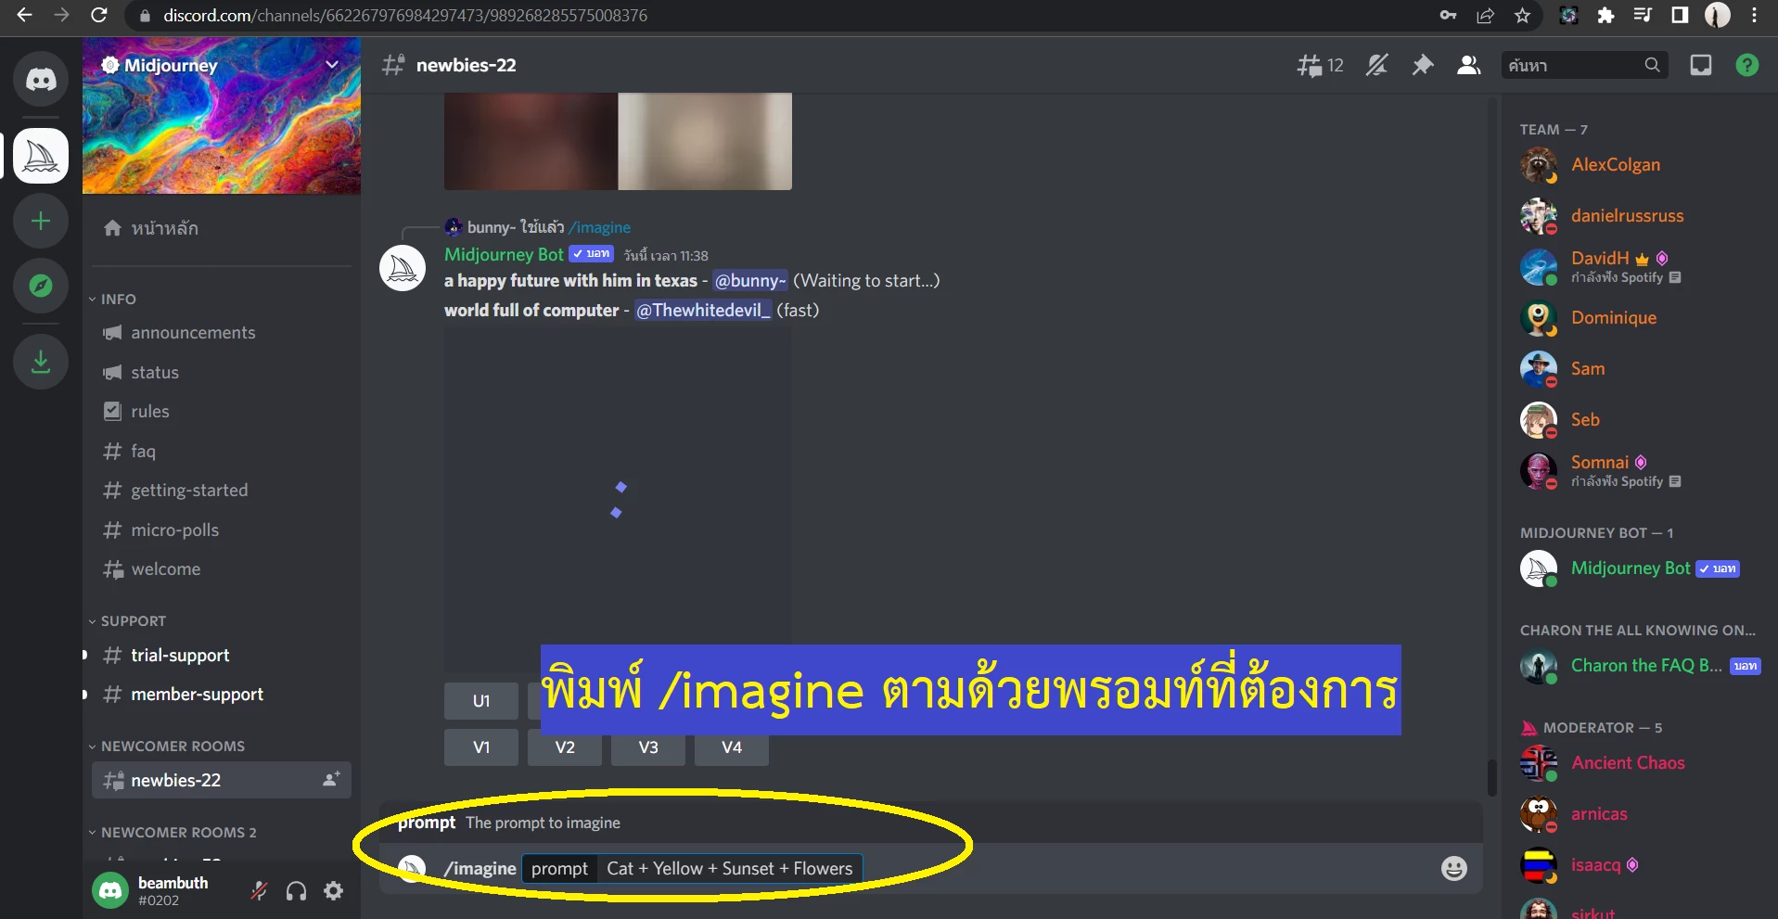Click invite people icon on newbies-22
This screenshot has width=1778, height=919.
coord(331,780)
